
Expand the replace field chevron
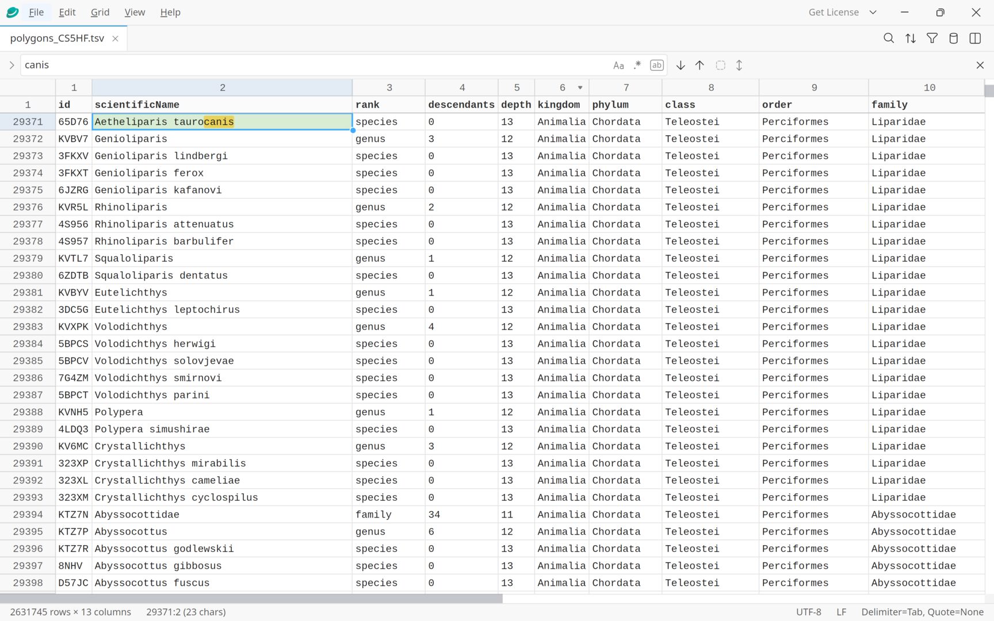click(x=12, y=66)
